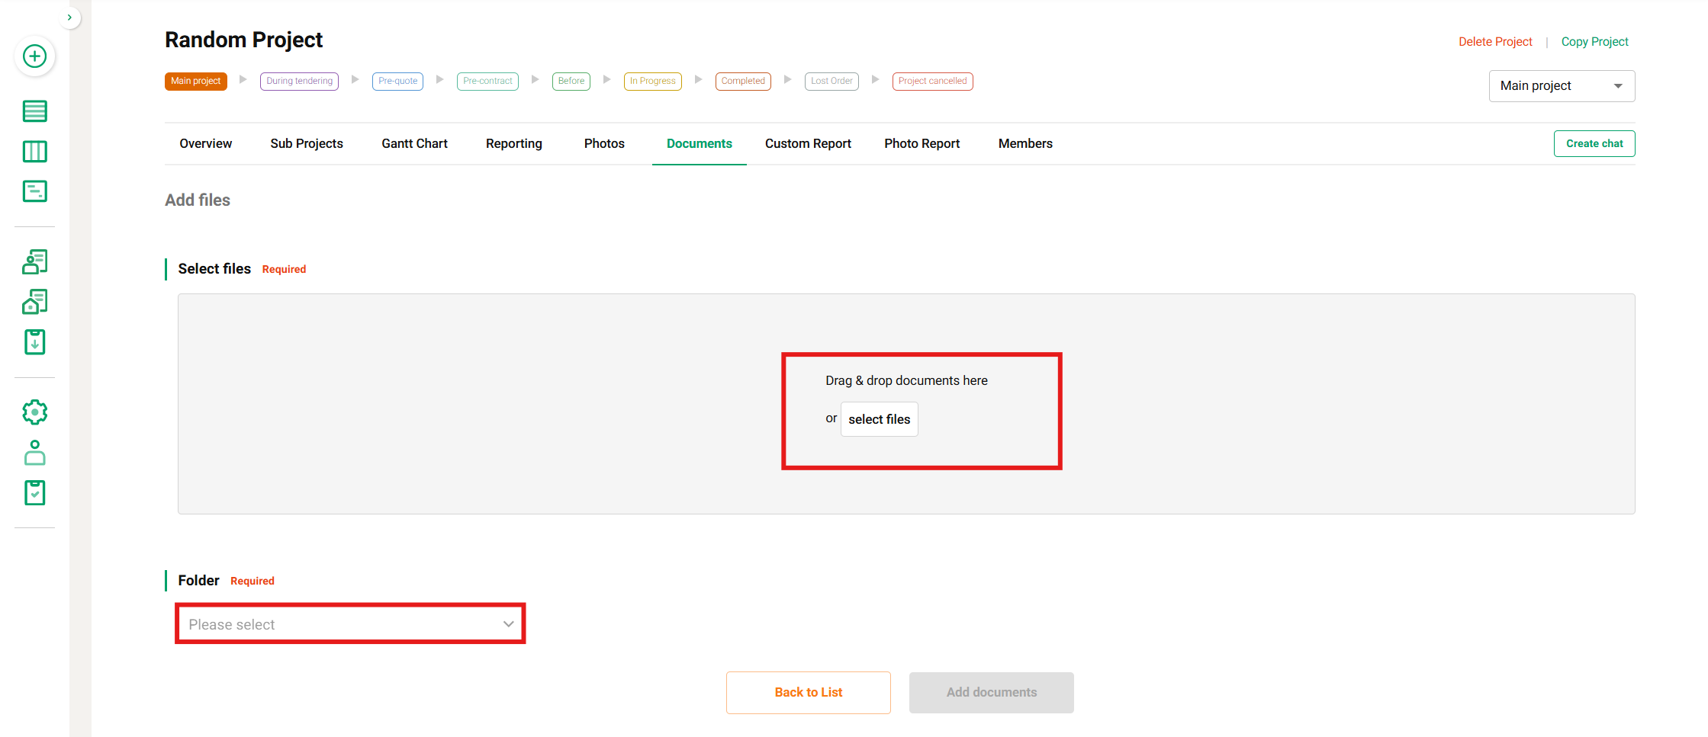Select the In Progress status tag
This screenshot has width=1708, height=737.
(652, 82)
